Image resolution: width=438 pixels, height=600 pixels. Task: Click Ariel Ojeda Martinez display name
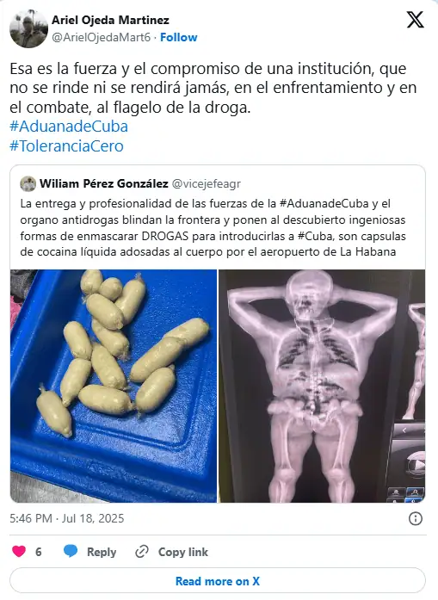click(110, 20)
